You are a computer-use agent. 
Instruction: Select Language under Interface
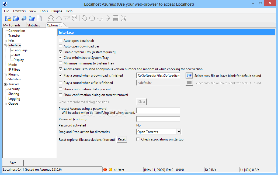20,50
